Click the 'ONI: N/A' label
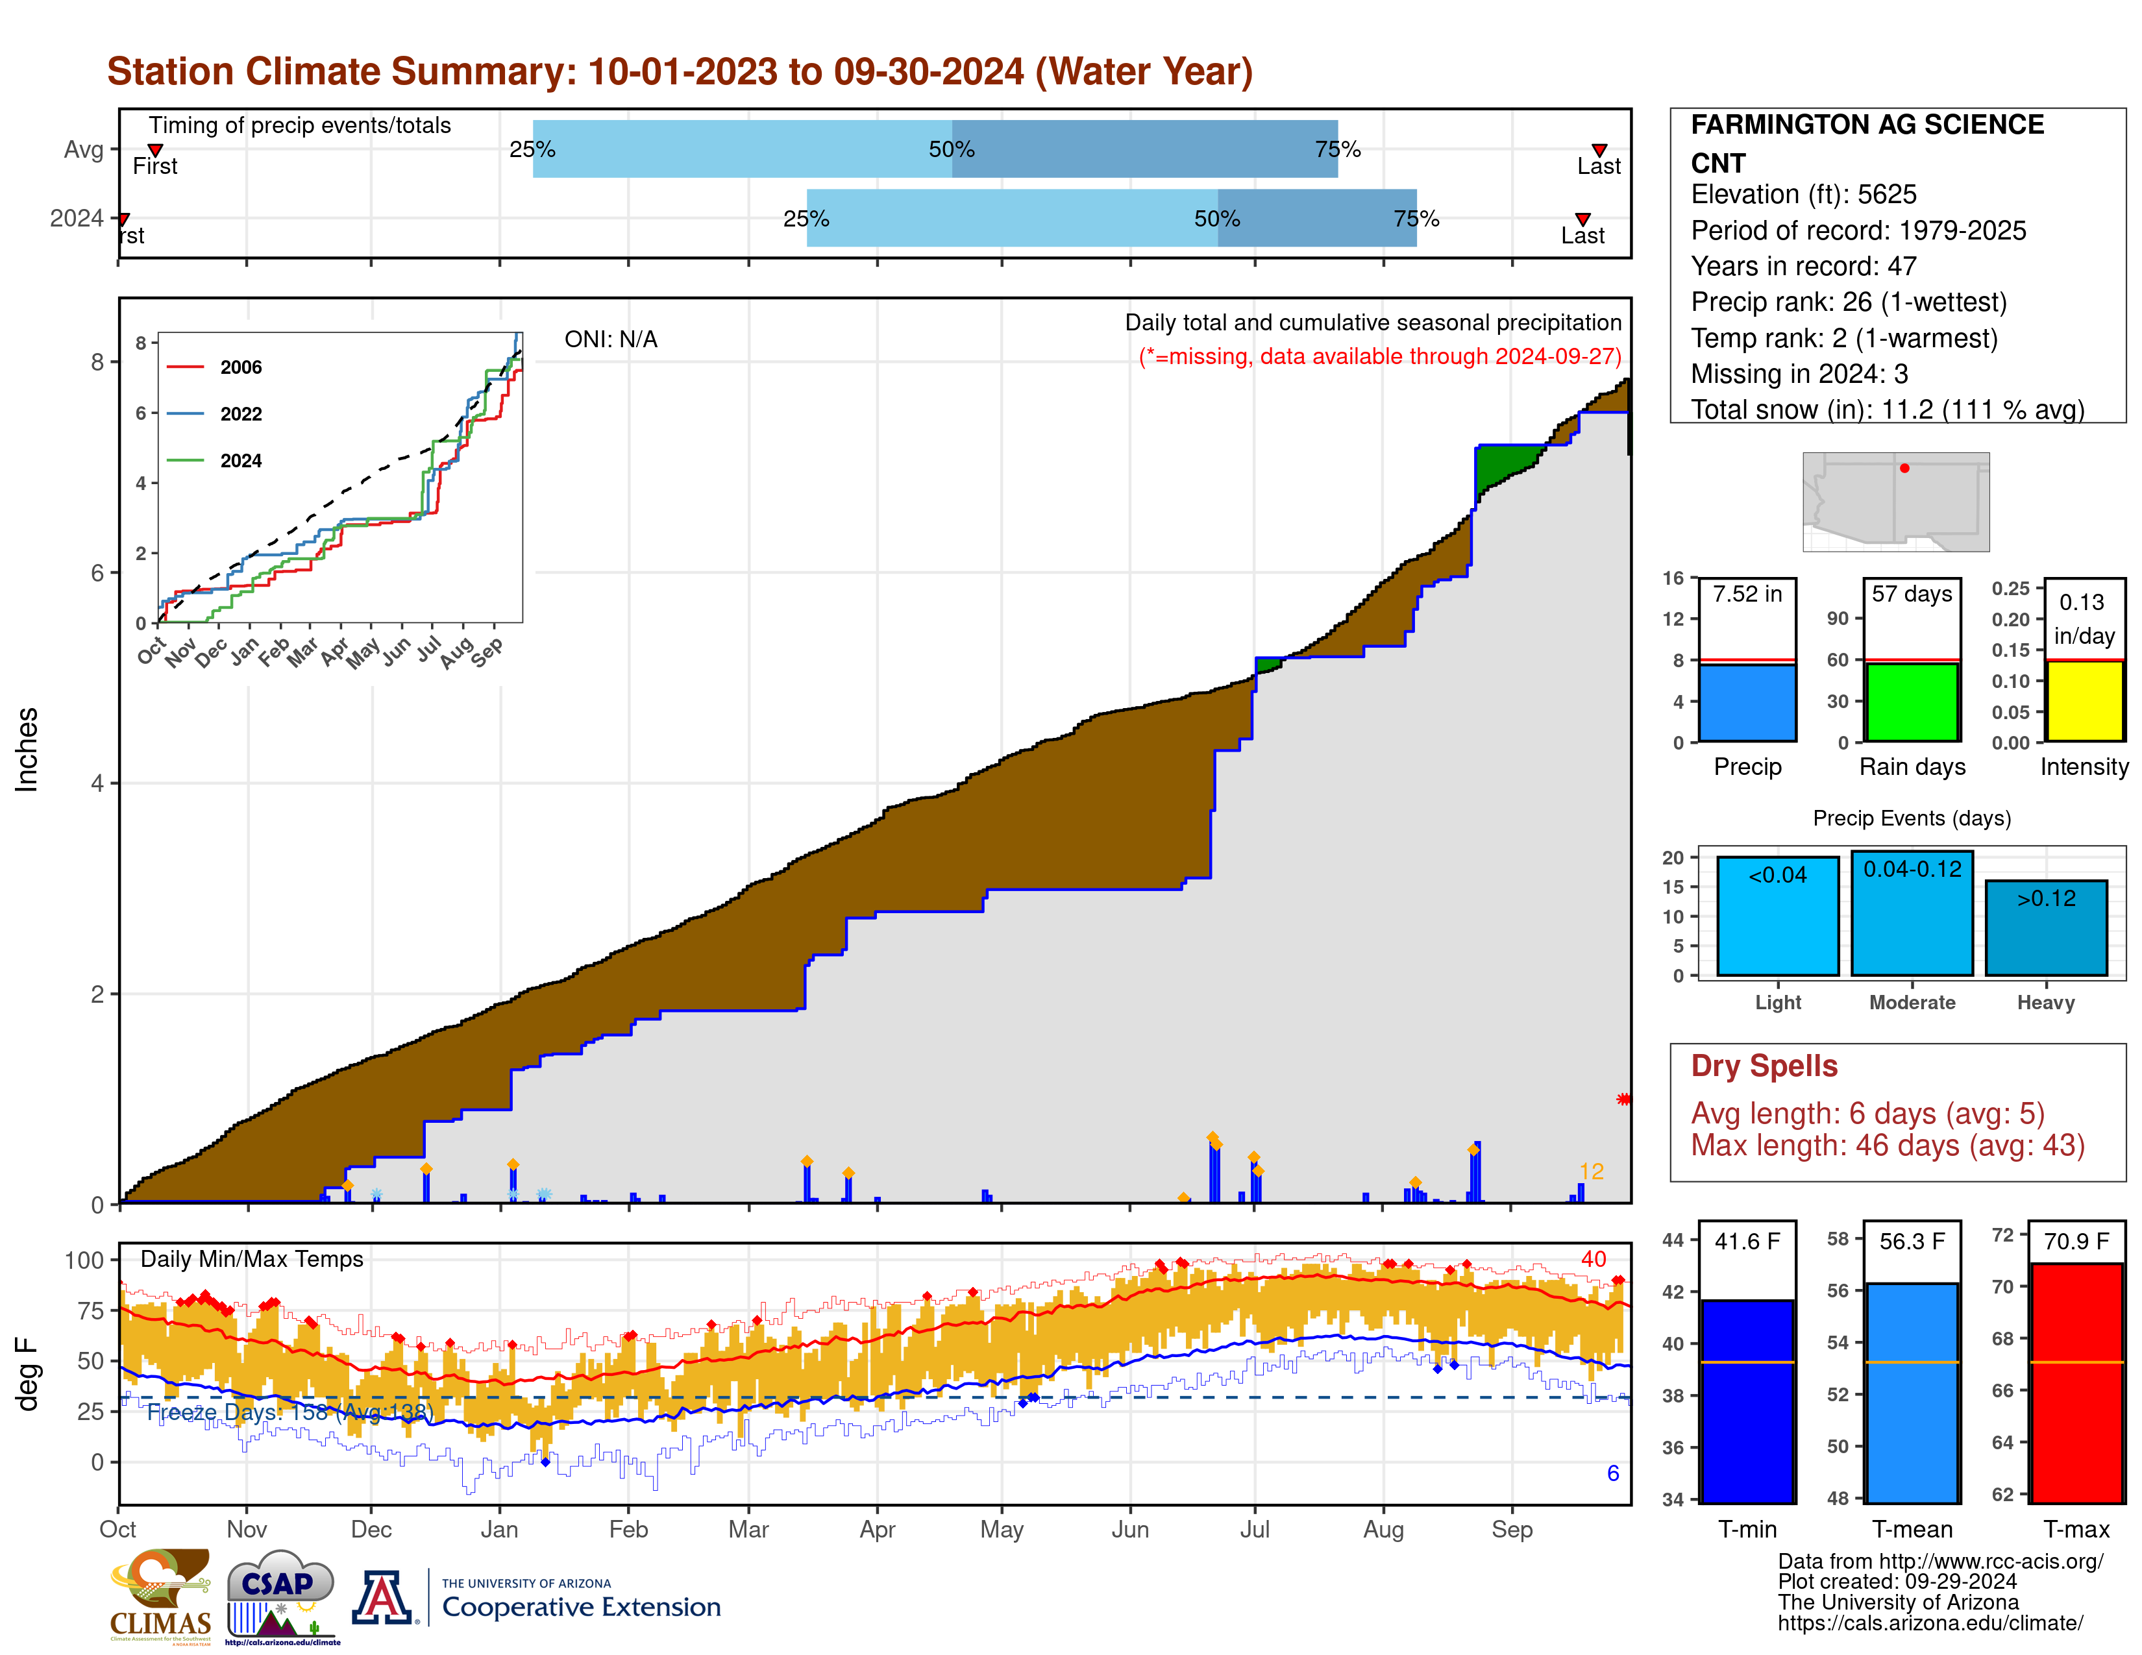 pyautogui.click(x=610, y=339)
